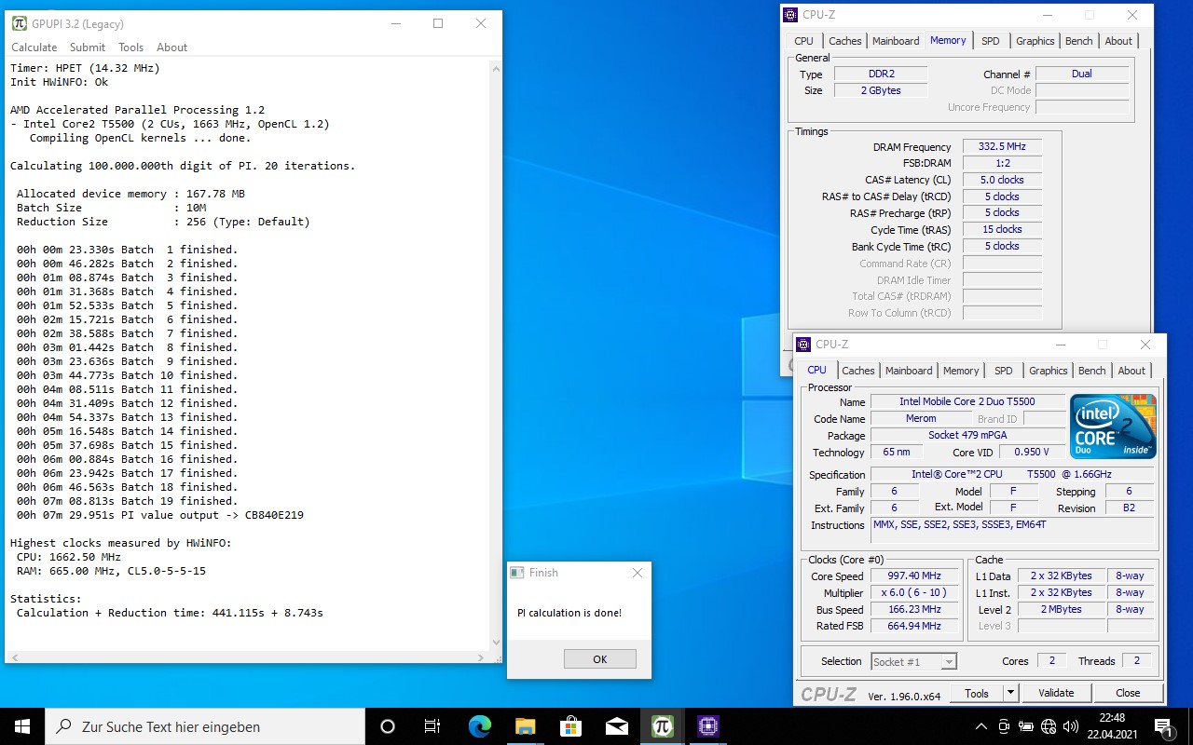Image resolution: width=1193 pixels, height=745 pixels.
Task: Open Task View on the taskbar
Action: pyautogui.click(x=432, y=726)
